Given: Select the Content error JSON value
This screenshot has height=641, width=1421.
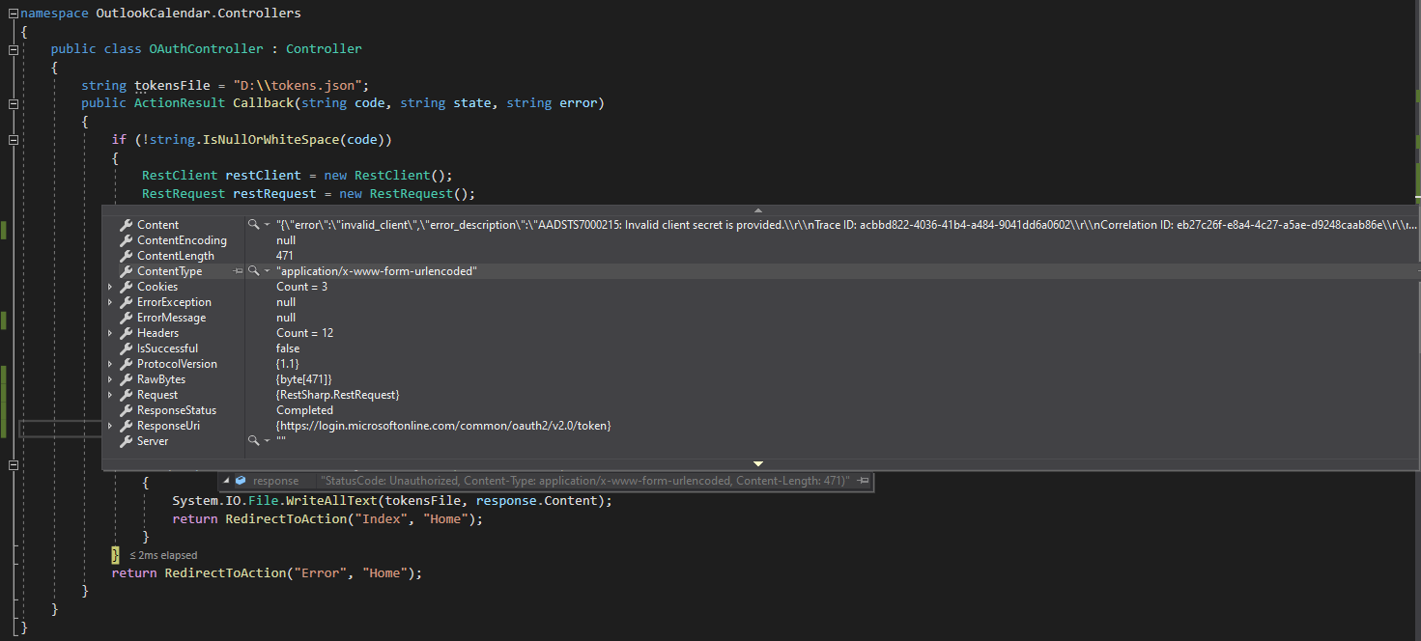Looking at the screenshot, I should 845,225.
